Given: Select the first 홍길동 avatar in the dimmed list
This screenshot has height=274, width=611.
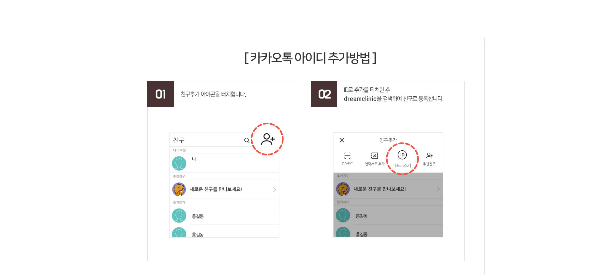Looking at the screenshot, I should pyautogui.click(x=343, y=216).
